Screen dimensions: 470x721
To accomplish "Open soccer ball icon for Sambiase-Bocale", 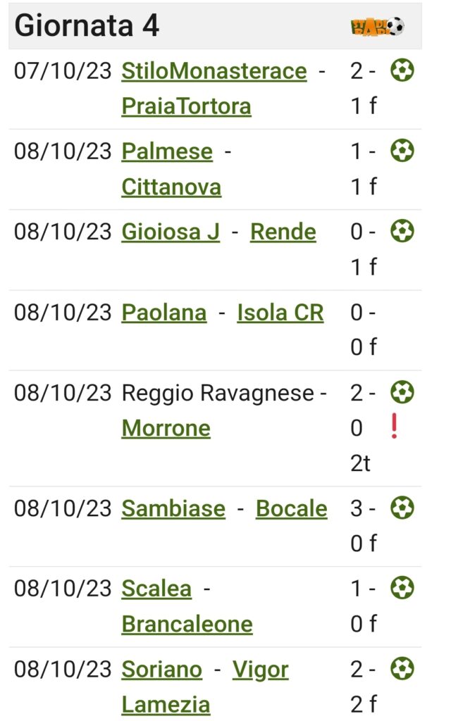I will [402, 508].
